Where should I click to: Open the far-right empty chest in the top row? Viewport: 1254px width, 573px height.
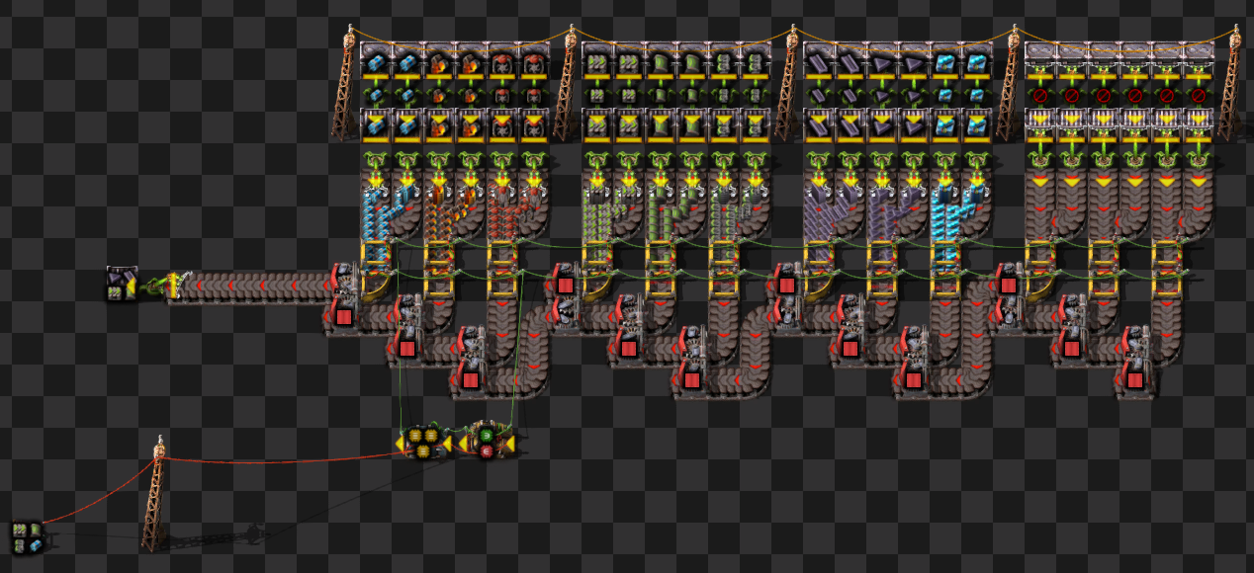[x=1199, y=59]
